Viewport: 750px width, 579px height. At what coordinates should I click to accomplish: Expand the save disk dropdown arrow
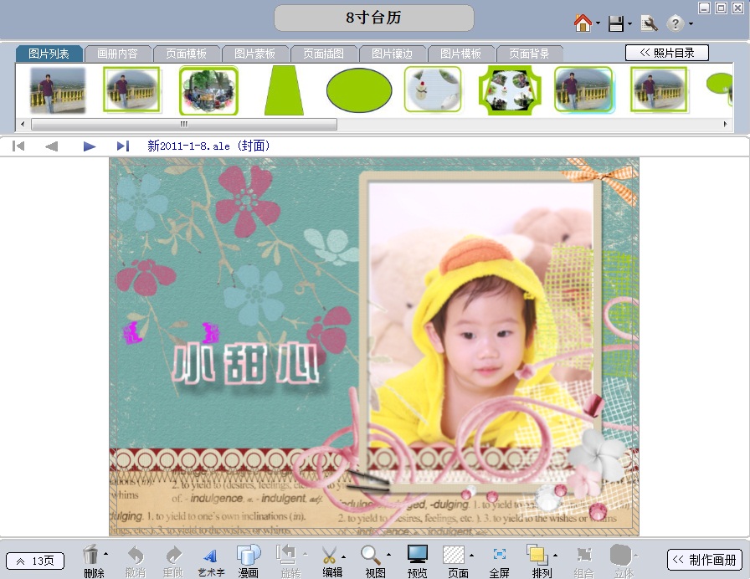point(629,24)
